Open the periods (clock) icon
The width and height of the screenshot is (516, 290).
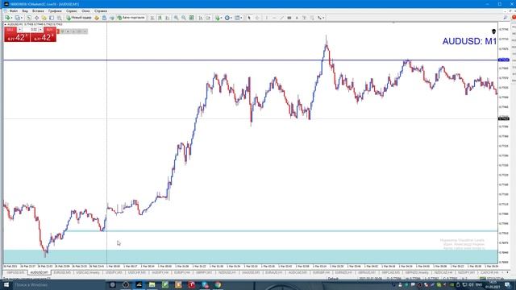pyautogui.click(x=227, y=18)
